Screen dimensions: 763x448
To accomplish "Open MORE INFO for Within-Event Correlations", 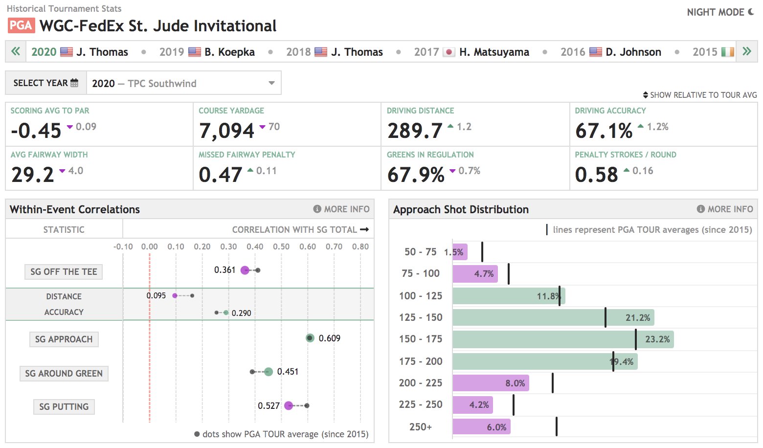I will click(341, 209).
